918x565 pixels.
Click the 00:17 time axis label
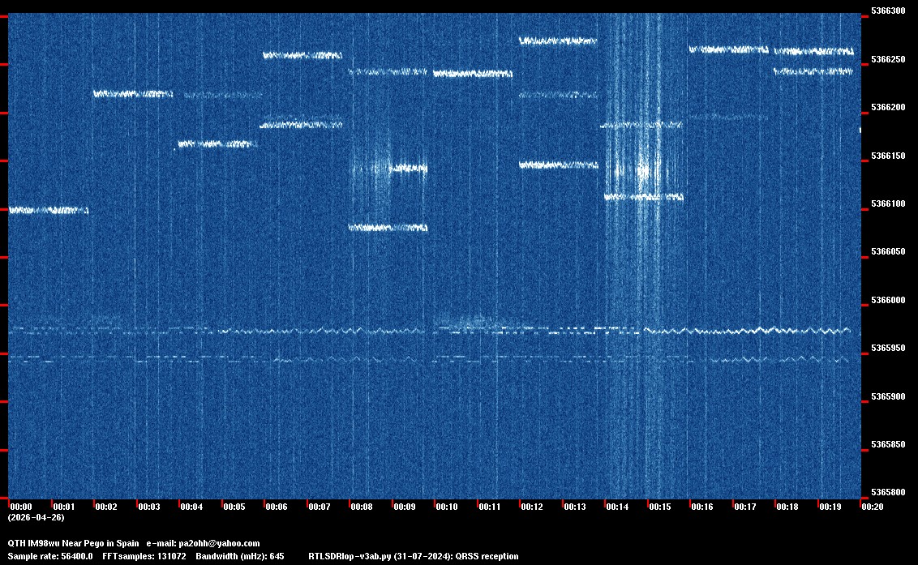click(x=745, y=507)
